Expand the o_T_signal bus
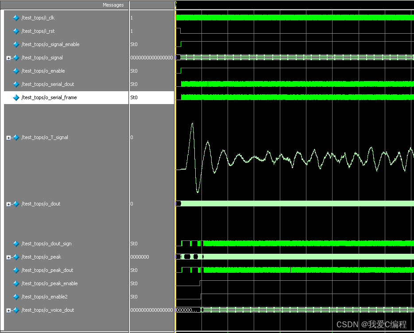Viewport: 414px width, 333px height. point(8,138)
